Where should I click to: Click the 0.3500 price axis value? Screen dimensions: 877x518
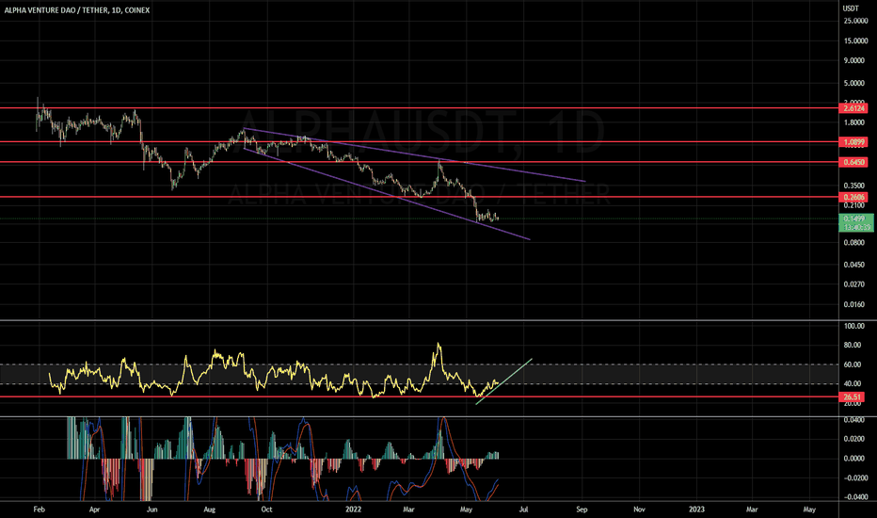(854, 186)
